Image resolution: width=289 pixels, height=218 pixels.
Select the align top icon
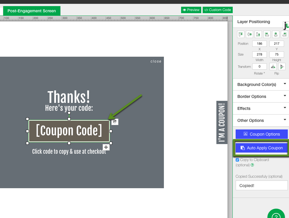tap(241, 34)
